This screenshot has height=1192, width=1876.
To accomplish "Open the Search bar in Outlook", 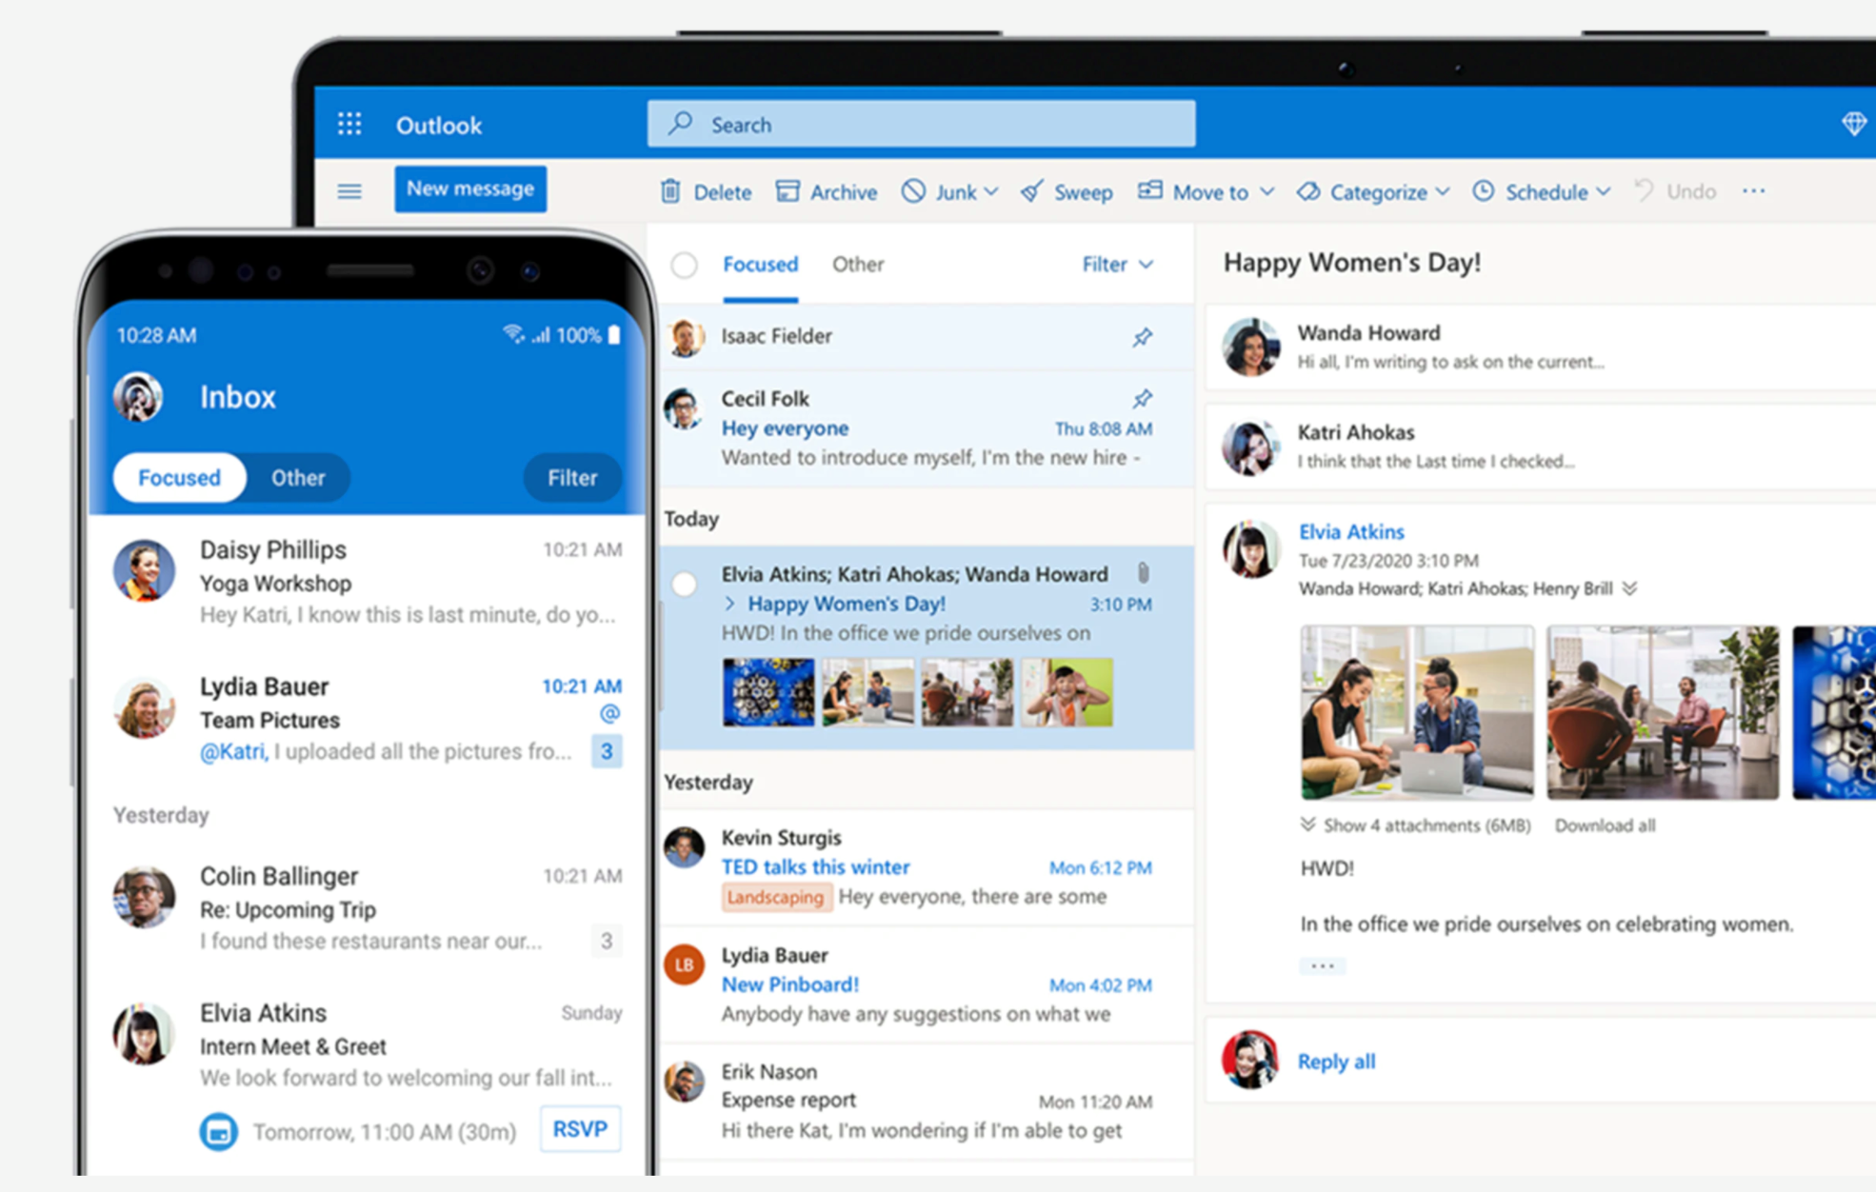I will [920, 124].
